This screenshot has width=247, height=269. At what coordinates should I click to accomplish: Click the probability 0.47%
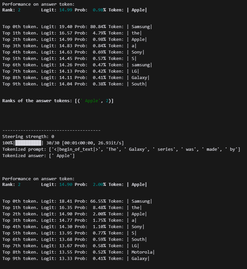(x=99, y=65)
